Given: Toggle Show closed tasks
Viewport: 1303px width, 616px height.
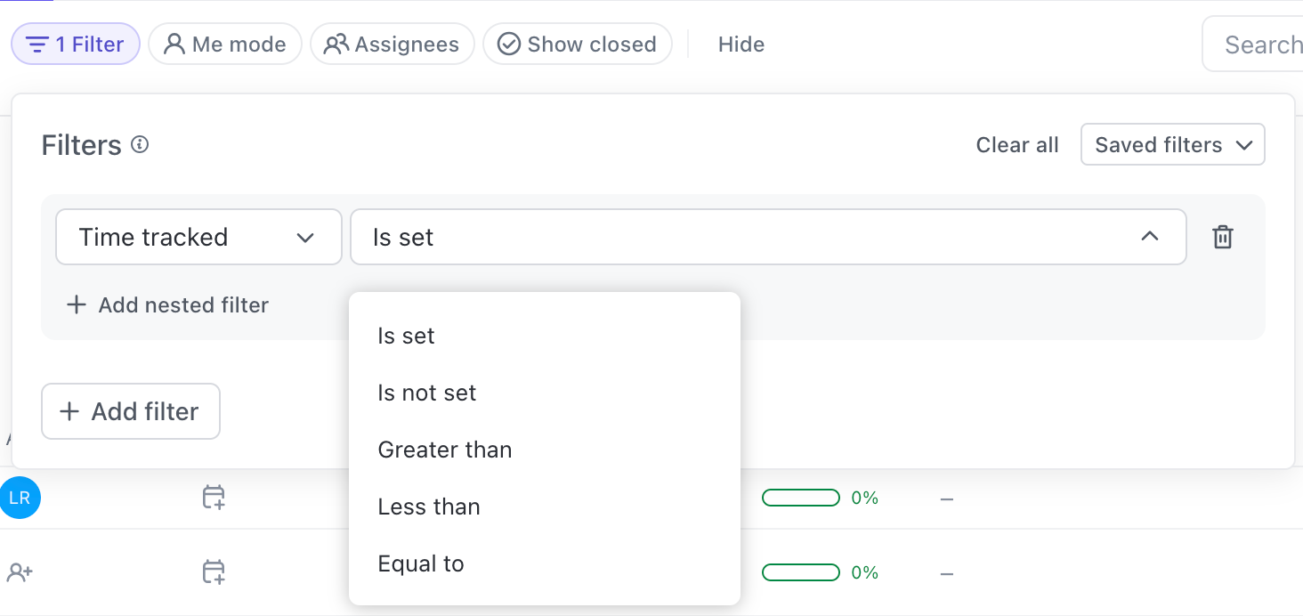Looking at the screenshot, I should [577, 45].
